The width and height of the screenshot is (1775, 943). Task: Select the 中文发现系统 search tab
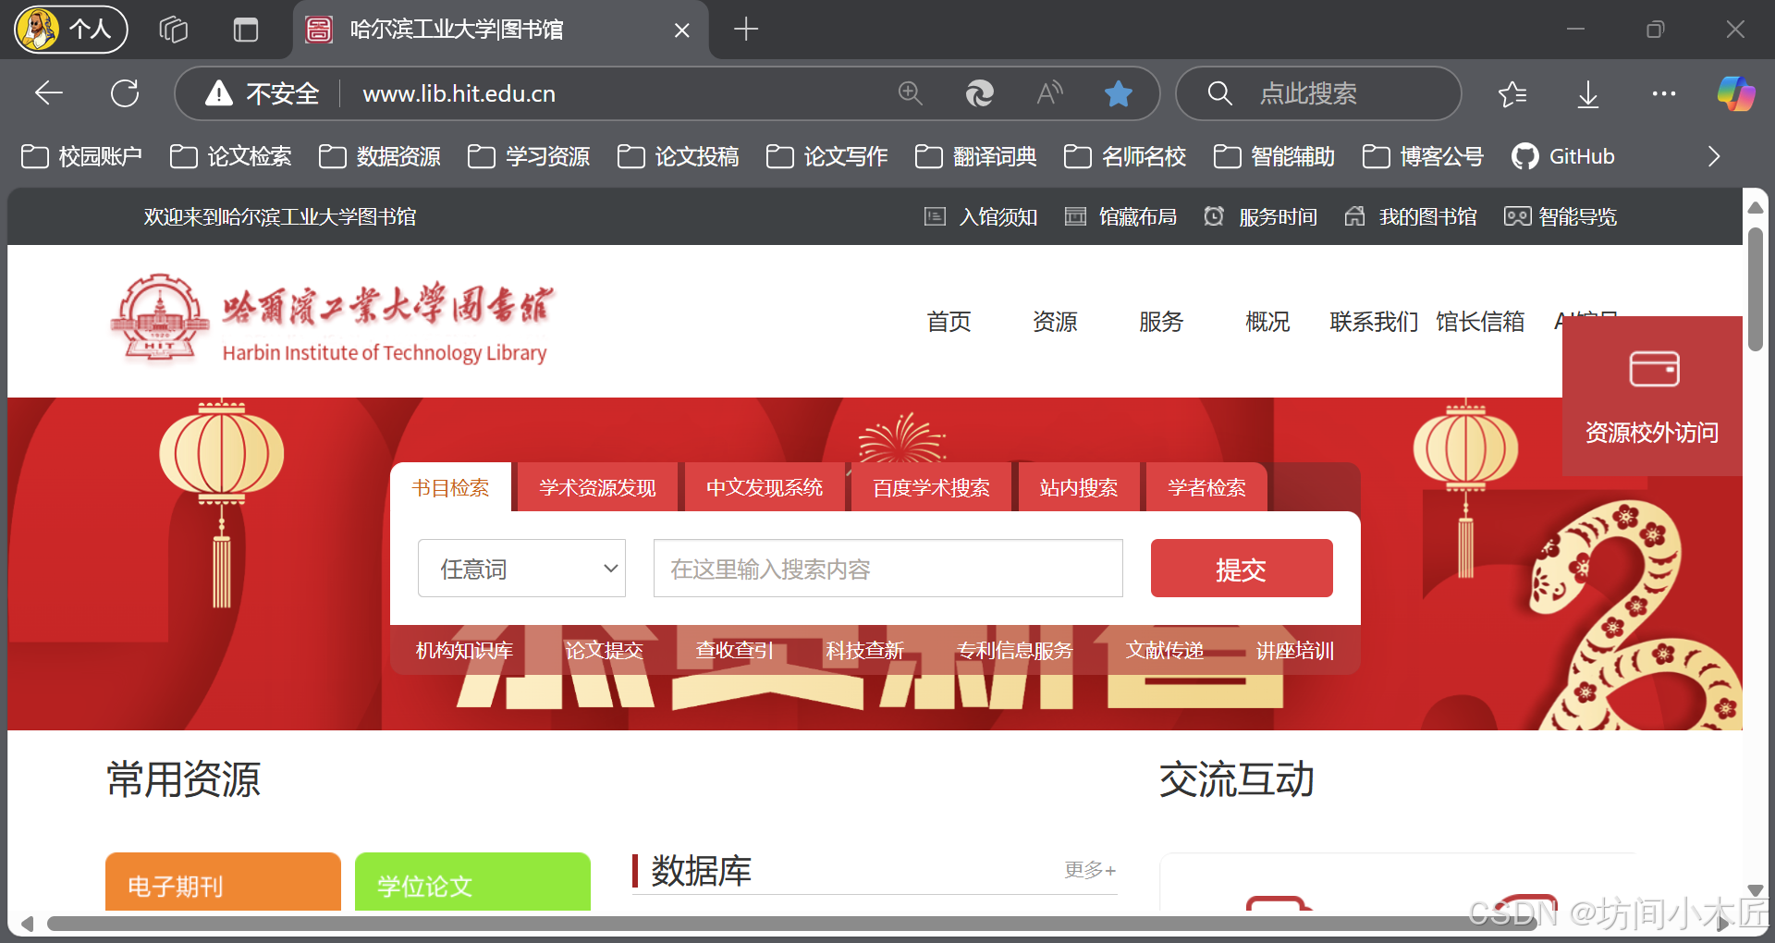coord(765,487)
